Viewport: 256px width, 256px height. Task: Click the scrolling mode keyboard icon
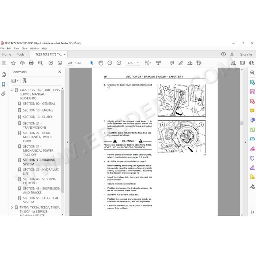pos(158,63)
